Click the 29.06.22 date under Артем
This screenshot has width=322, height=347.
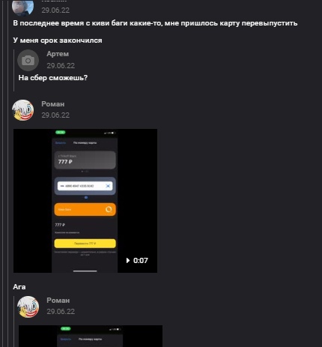point(61,66)
